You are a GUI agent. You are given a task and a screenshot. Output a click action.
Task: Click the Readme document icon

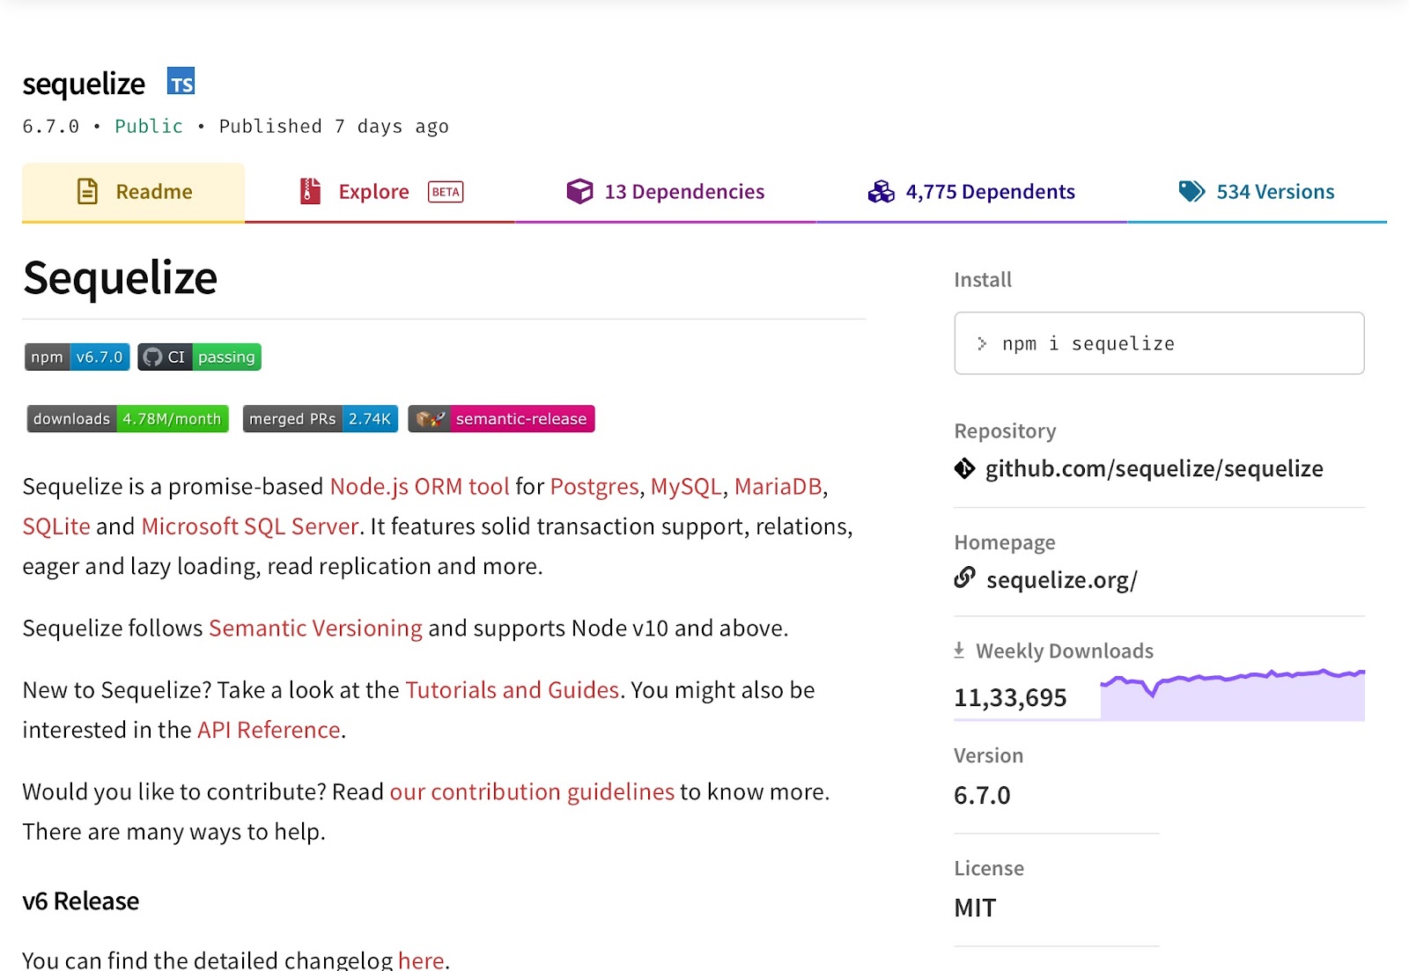coord(88,191)
